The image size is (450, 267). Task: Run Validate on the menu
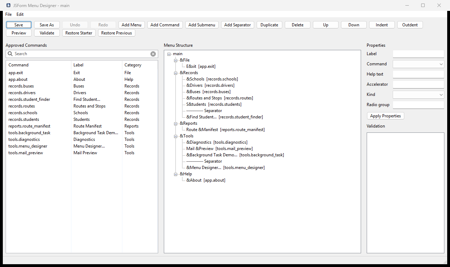pyautogui.click(x=47, y=33)
